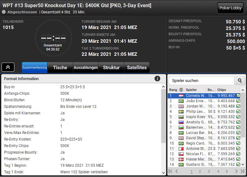The width and height of the screenshot is (247, 177).
Task: Click the Format Information info icon
Action: coord(157,79)
